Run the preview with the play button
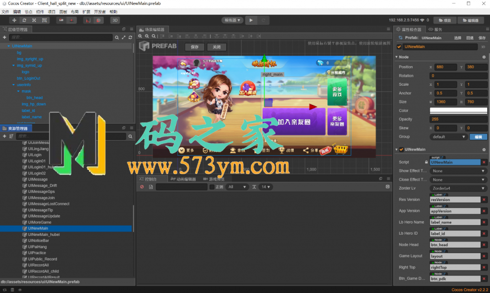490x293 pixels. [x=251, y=20]
